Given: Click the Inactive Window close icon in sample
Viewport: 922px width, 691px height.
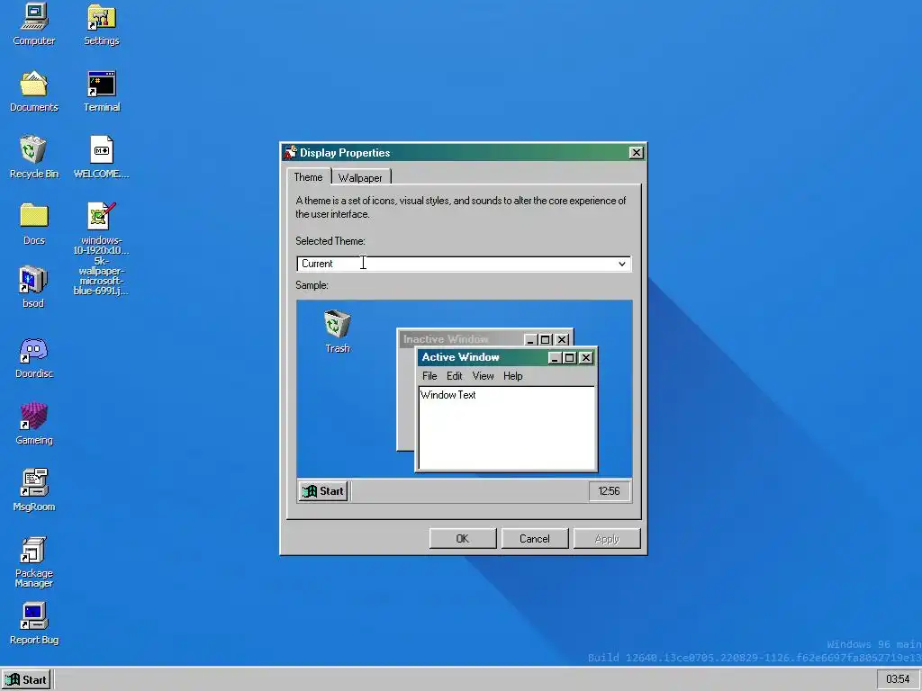Looking at the screenshot, I should tap(562, 339).
